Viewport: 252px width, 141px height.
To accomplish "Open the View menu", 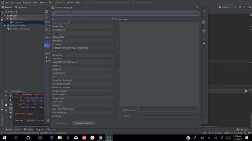I will pyautogui.click(x=19, y=3).
